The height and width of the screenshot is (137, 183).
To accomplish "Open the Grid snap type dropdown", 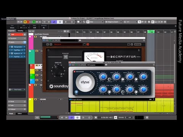I will point(96,22).
